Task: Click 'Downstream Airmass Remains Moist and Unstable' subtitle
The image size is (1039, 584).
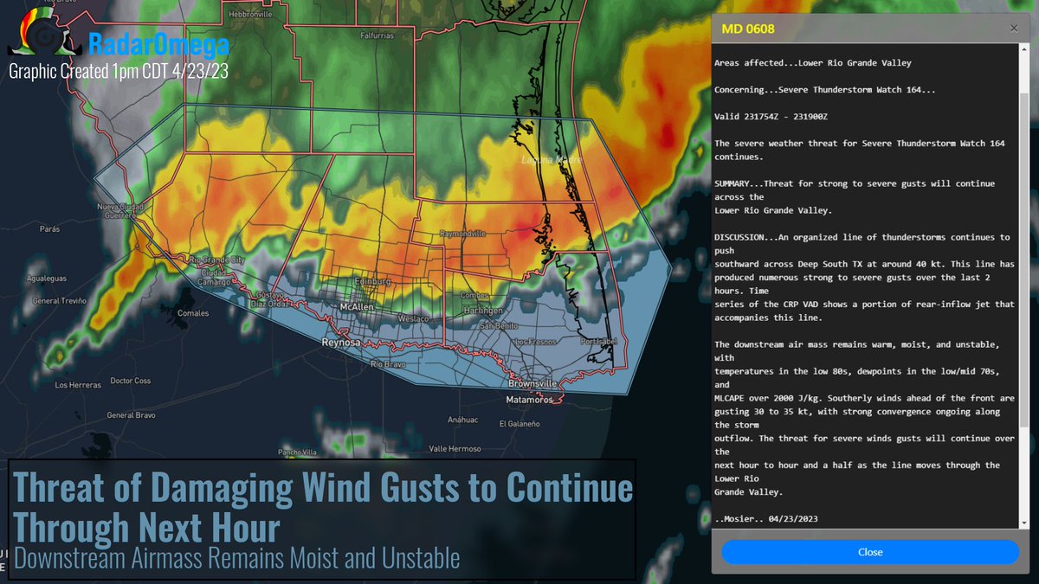Action: tap(236, 559)
